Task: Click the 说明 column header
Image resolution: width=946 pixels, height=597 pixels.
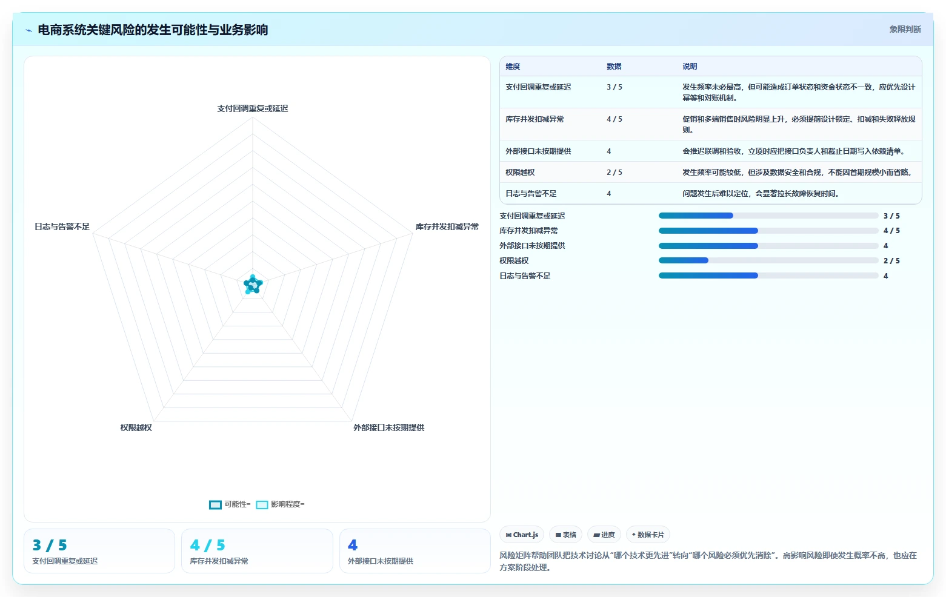Action: (x=690, y=67)
